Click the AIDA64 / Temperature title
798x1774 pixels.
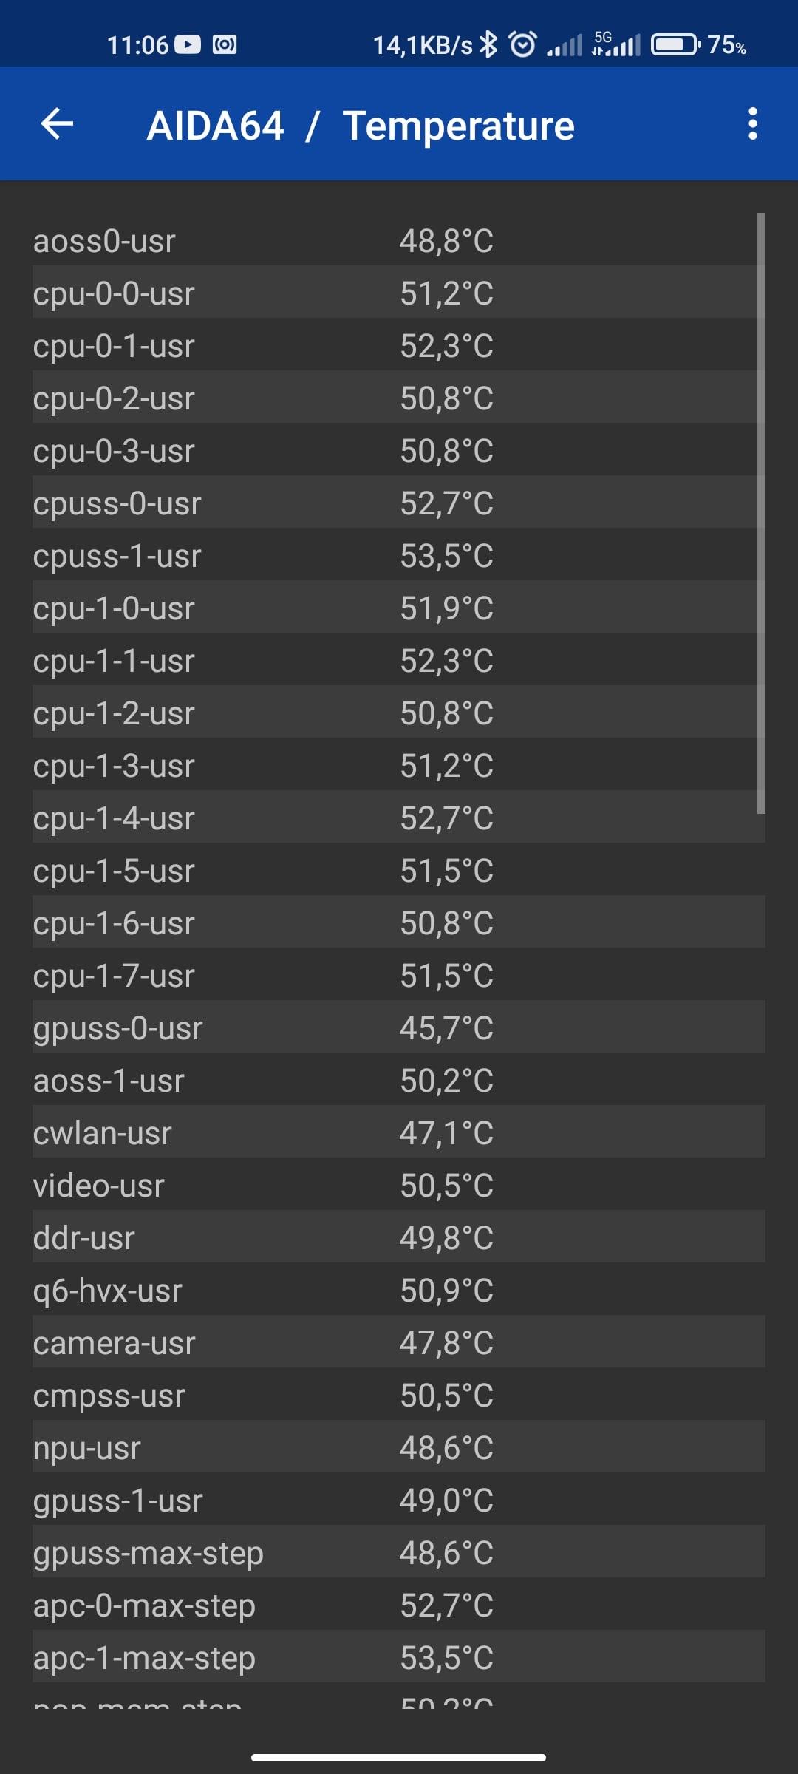[361, 126]
